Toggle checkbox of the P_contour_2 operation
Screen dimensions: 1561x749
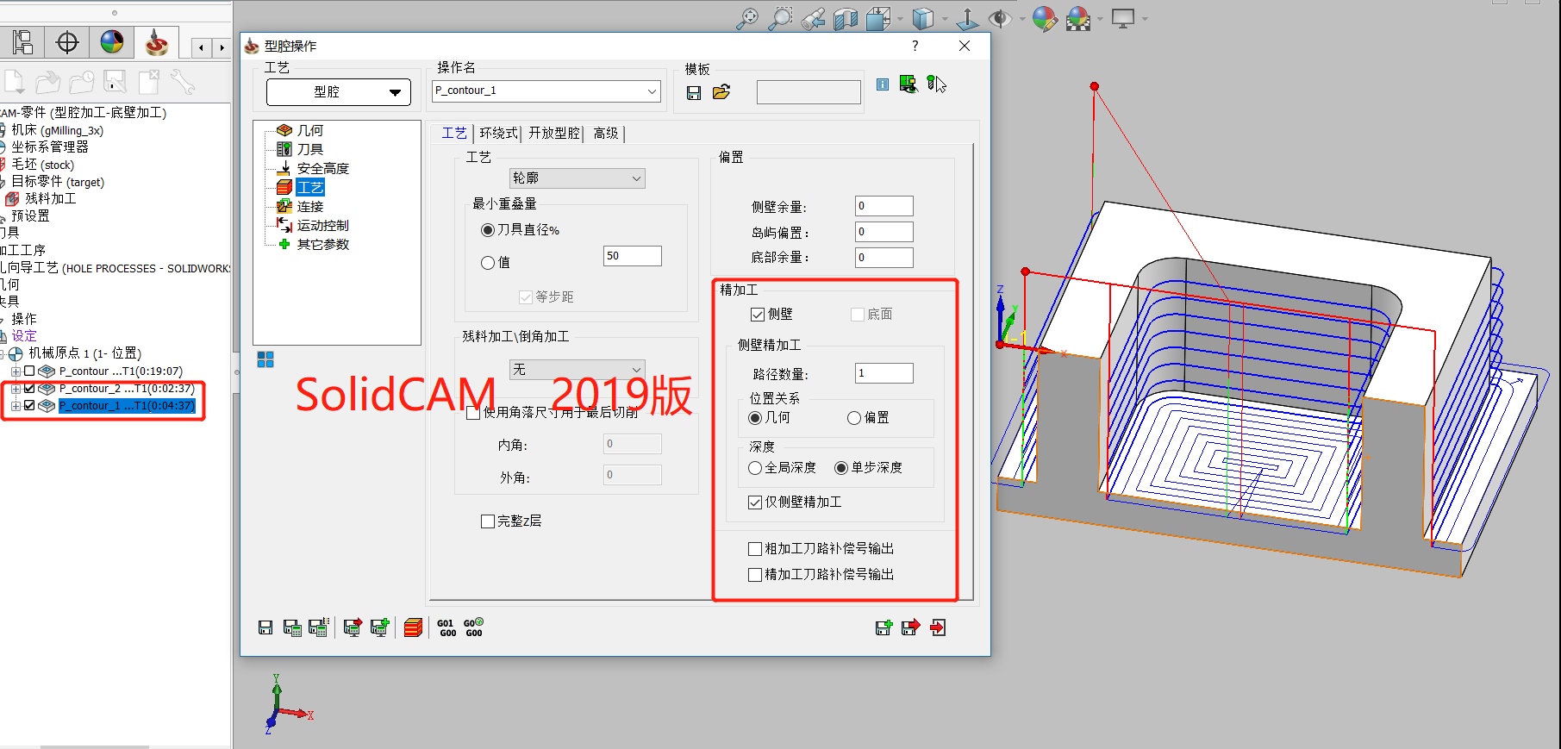point(29,389)
